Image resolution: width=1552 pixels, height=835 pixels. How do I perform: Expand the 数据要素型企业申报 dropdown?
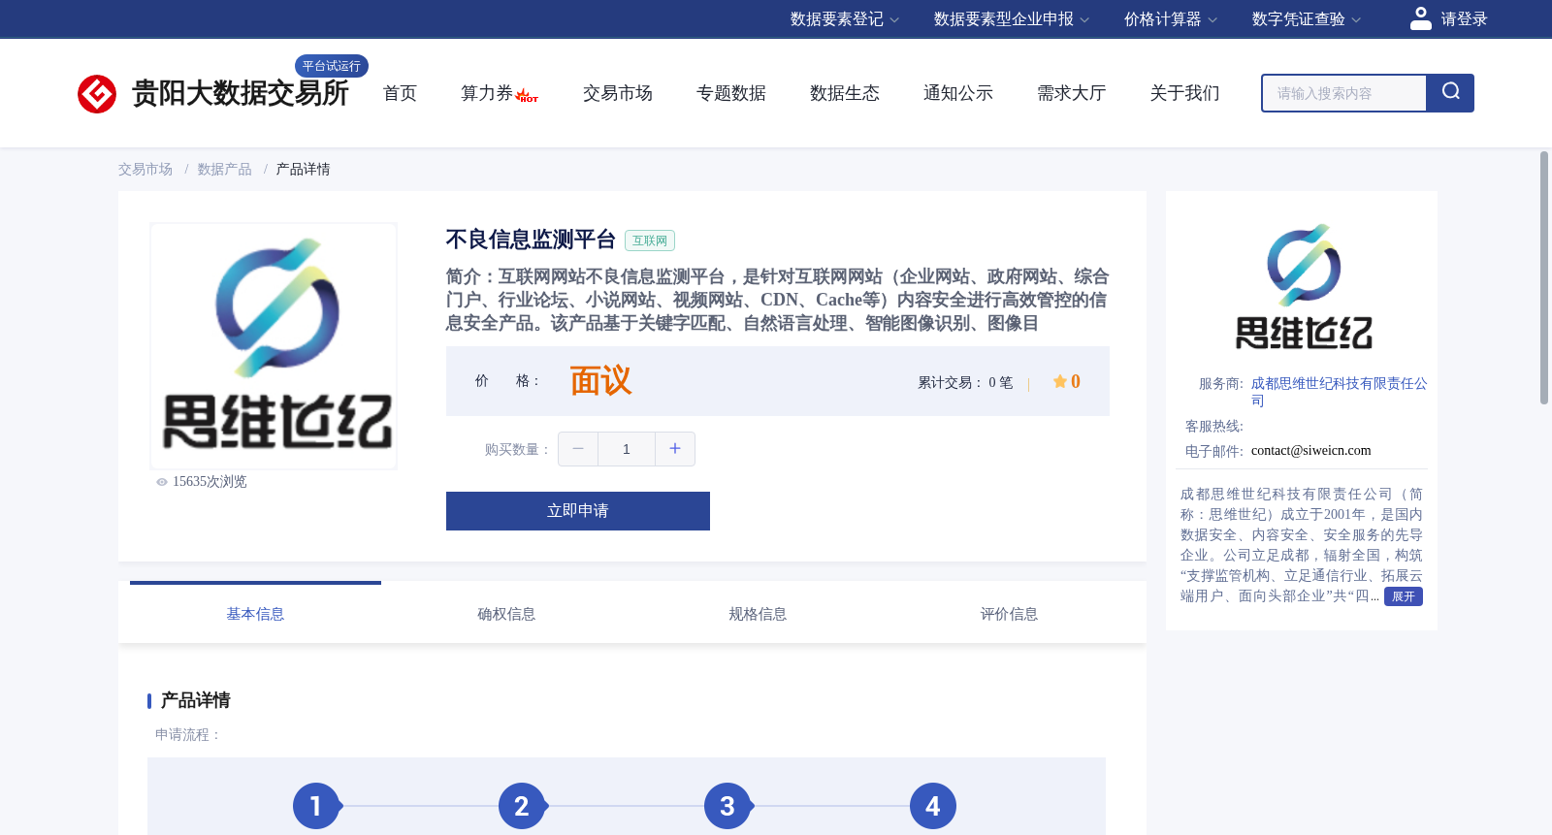click(x=1012, y=19)
